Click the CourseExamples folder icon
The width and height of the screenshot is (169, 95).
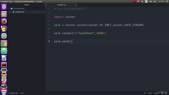tap(12, 8)
